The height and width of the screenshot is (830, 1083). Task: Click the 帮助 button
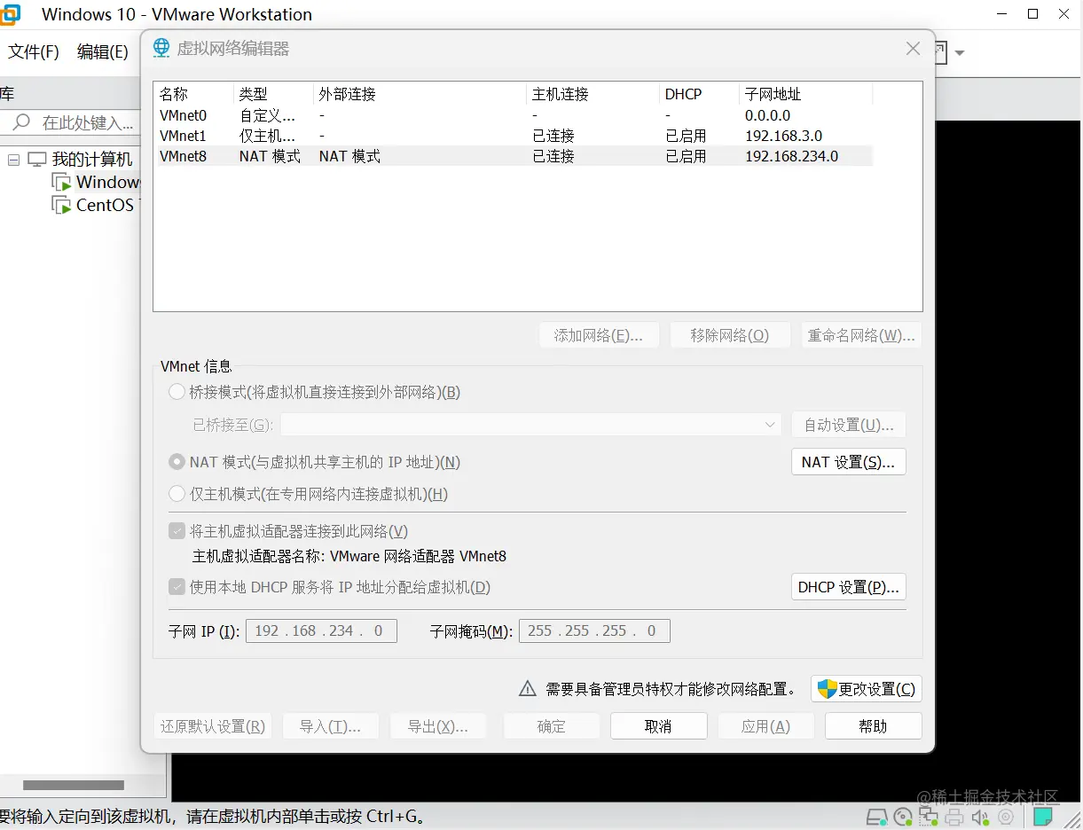874,726
